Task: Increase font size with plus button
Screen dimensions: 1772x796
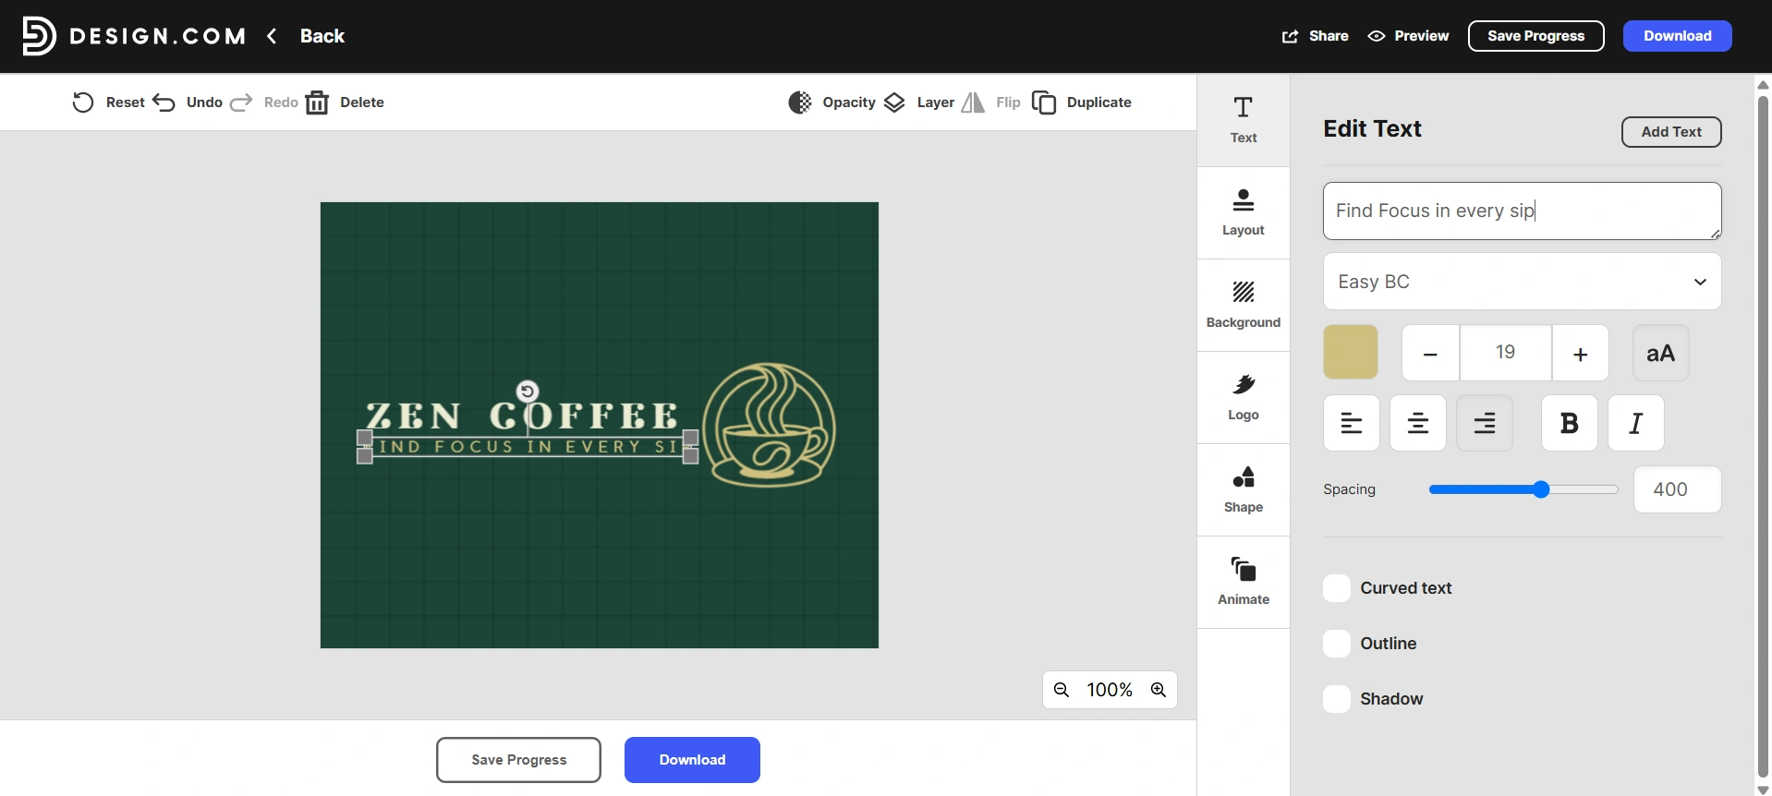Action: tap(1581, 353)
